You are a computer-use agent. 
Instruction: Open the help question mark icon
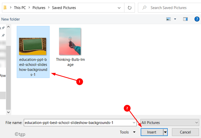click(197, 19)
